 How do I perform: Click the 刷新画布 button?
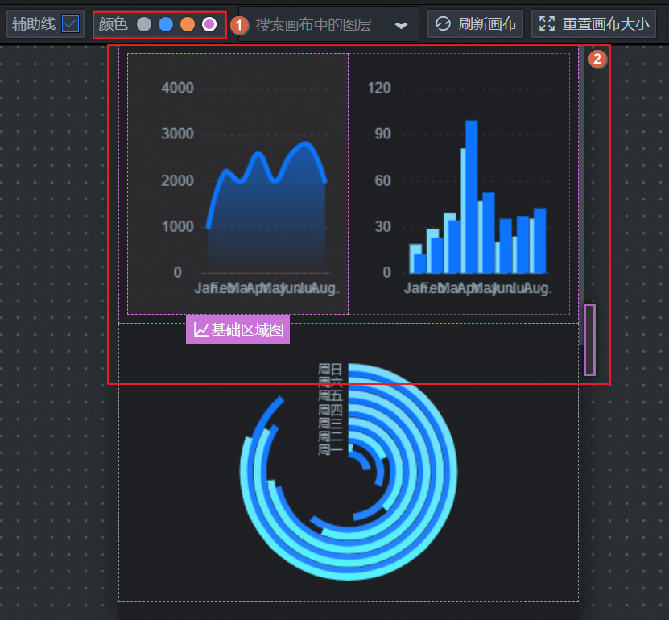pos(475,24)
